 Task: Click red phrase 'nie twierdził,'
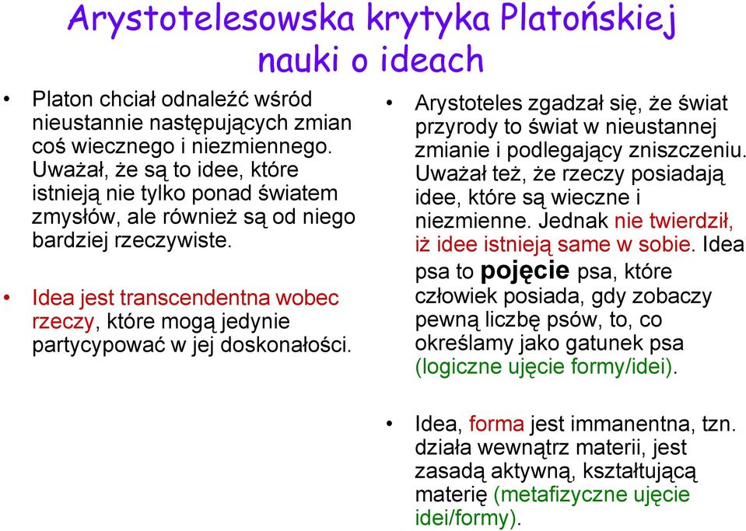[674, 222]
